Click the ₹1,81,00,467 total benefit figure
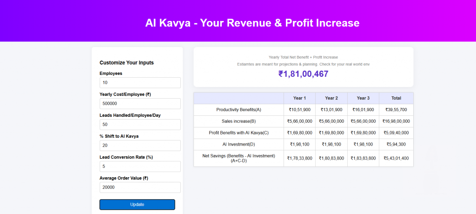 (303, 74)
